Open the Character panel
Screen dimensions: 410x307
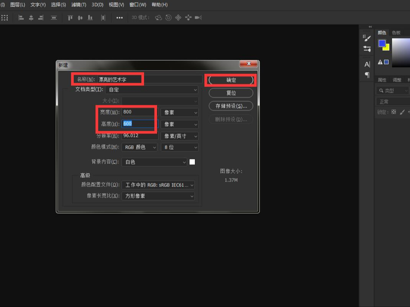click(366, 64)
